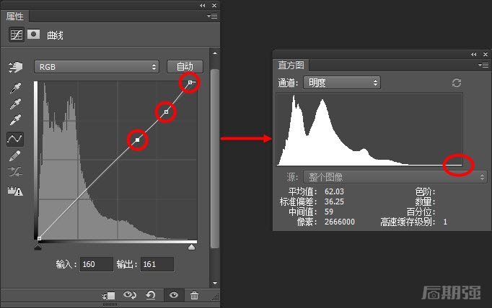
Task: Click the Properties panel vertical scrollbar
Action: 215,158
